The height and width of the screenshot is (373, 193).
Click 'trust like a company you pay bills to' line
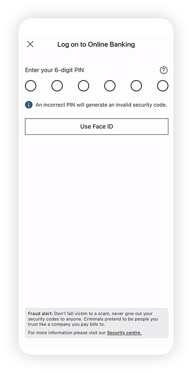point(66,325)
